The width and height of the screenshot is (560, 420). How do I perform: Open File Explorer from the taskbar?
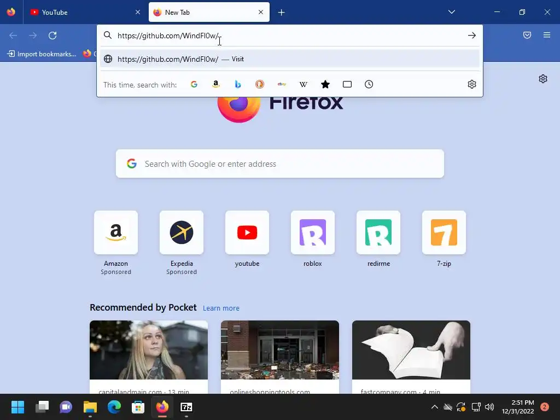coord(90,407)
